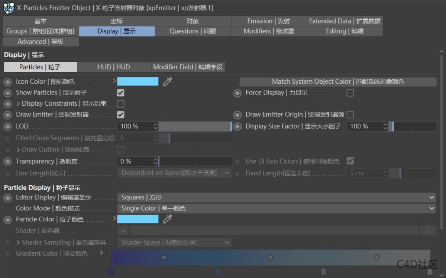The image size is (446, 278).
Task: Disable the Show Particles checkbox
Action: (120, 93)
